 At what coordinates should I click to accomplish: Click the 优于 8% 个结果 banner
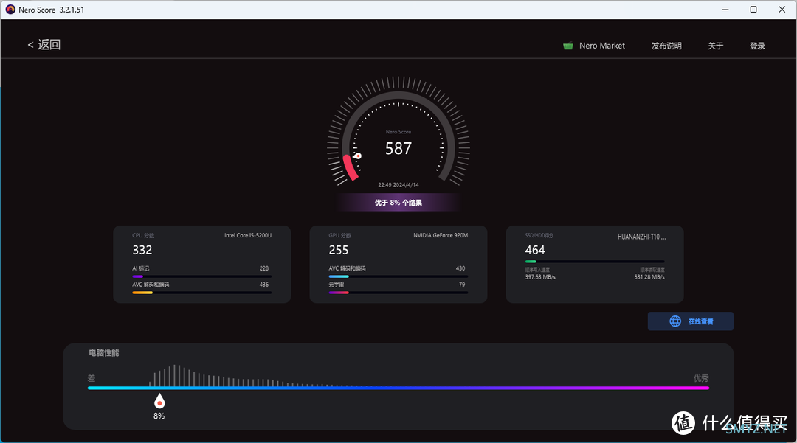[398, 203]
